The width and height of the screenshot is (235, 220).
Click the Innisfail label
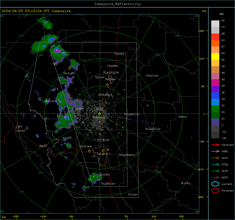105,95
